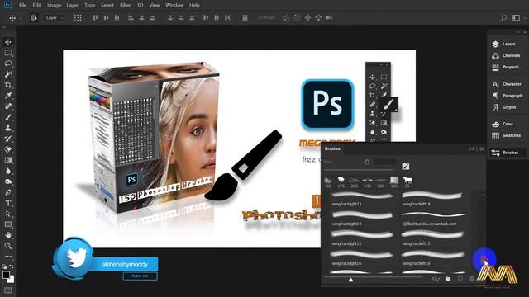Select the Zoom magnifier tool

(x=8, y=246)
